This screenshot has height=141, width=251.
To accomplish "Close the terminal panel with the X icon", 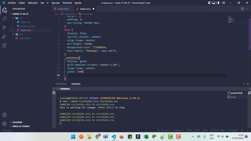I will (248, 83).
